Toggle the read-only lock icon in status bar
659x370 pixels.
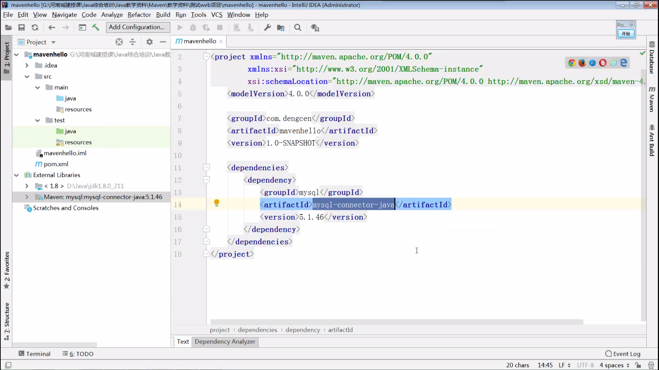(x=638, y=365)
